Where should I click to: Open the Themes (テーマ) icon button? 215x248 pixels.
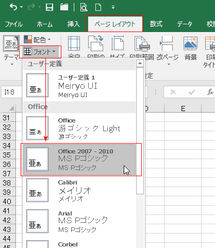tap(11, 43)
